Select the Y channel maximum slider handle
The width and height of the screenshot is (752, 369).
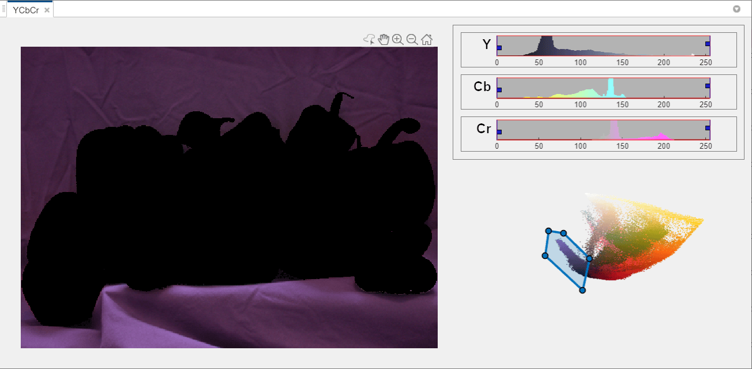pos(708,44)
